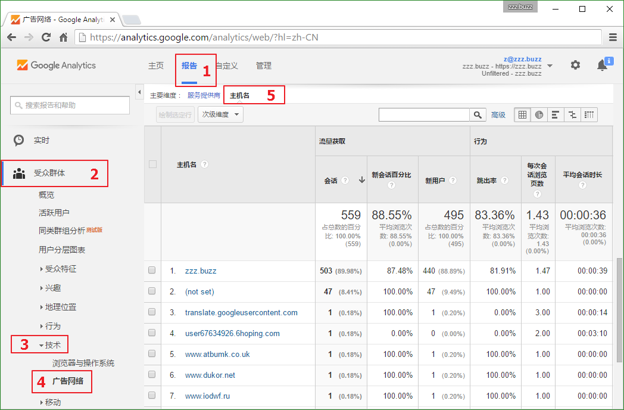The height and width of the screenshot is (410, 624).
Task: Click help icon next to 会话 column
Action: coord(345,181)
